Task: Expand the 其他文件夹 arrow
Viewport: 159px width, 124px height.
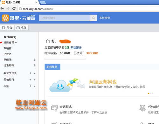Action: (34, 73)
